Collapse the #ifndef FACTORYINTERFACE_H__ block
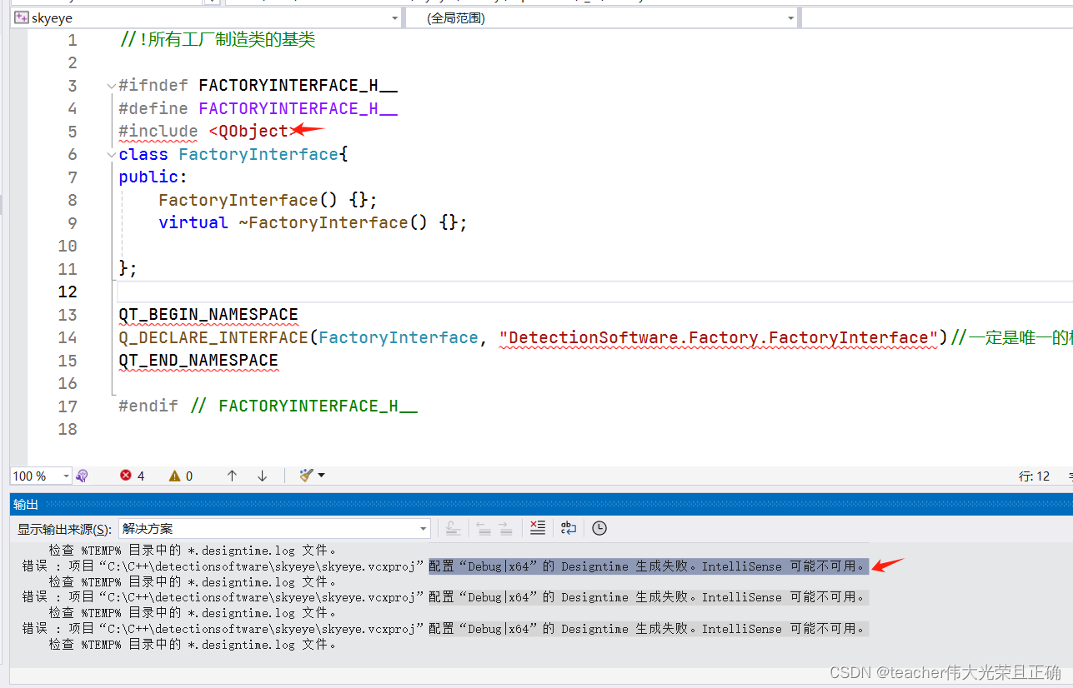Image resolution: width=1073 pixels, height=688 pixels. point(112,86)
